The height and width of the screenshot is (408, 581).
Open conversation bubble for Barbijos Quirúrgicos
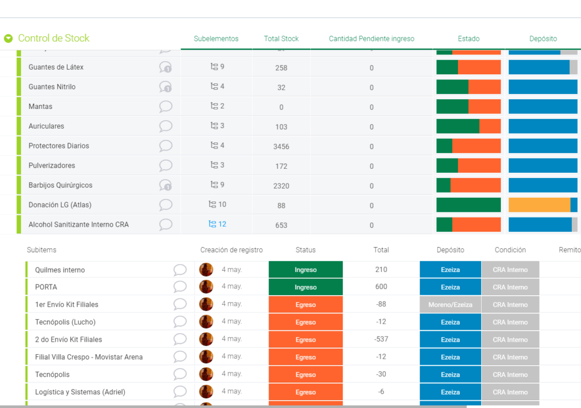(x=165, y=185)
